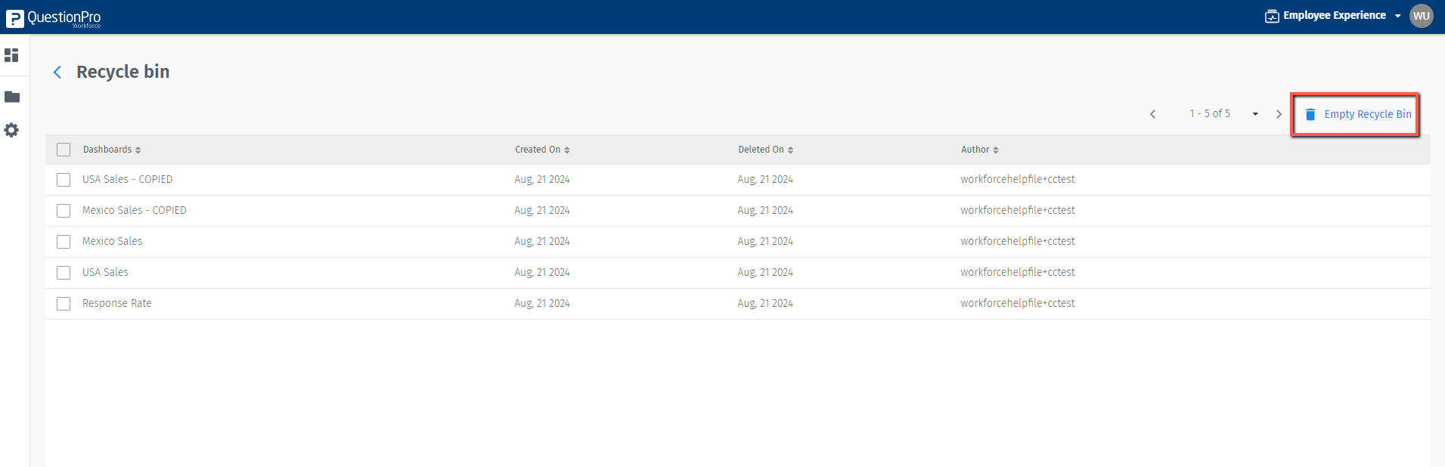Select the Mexico Sales row checkbox
This screenshot has width=1445, height=467.
point(64,242)
